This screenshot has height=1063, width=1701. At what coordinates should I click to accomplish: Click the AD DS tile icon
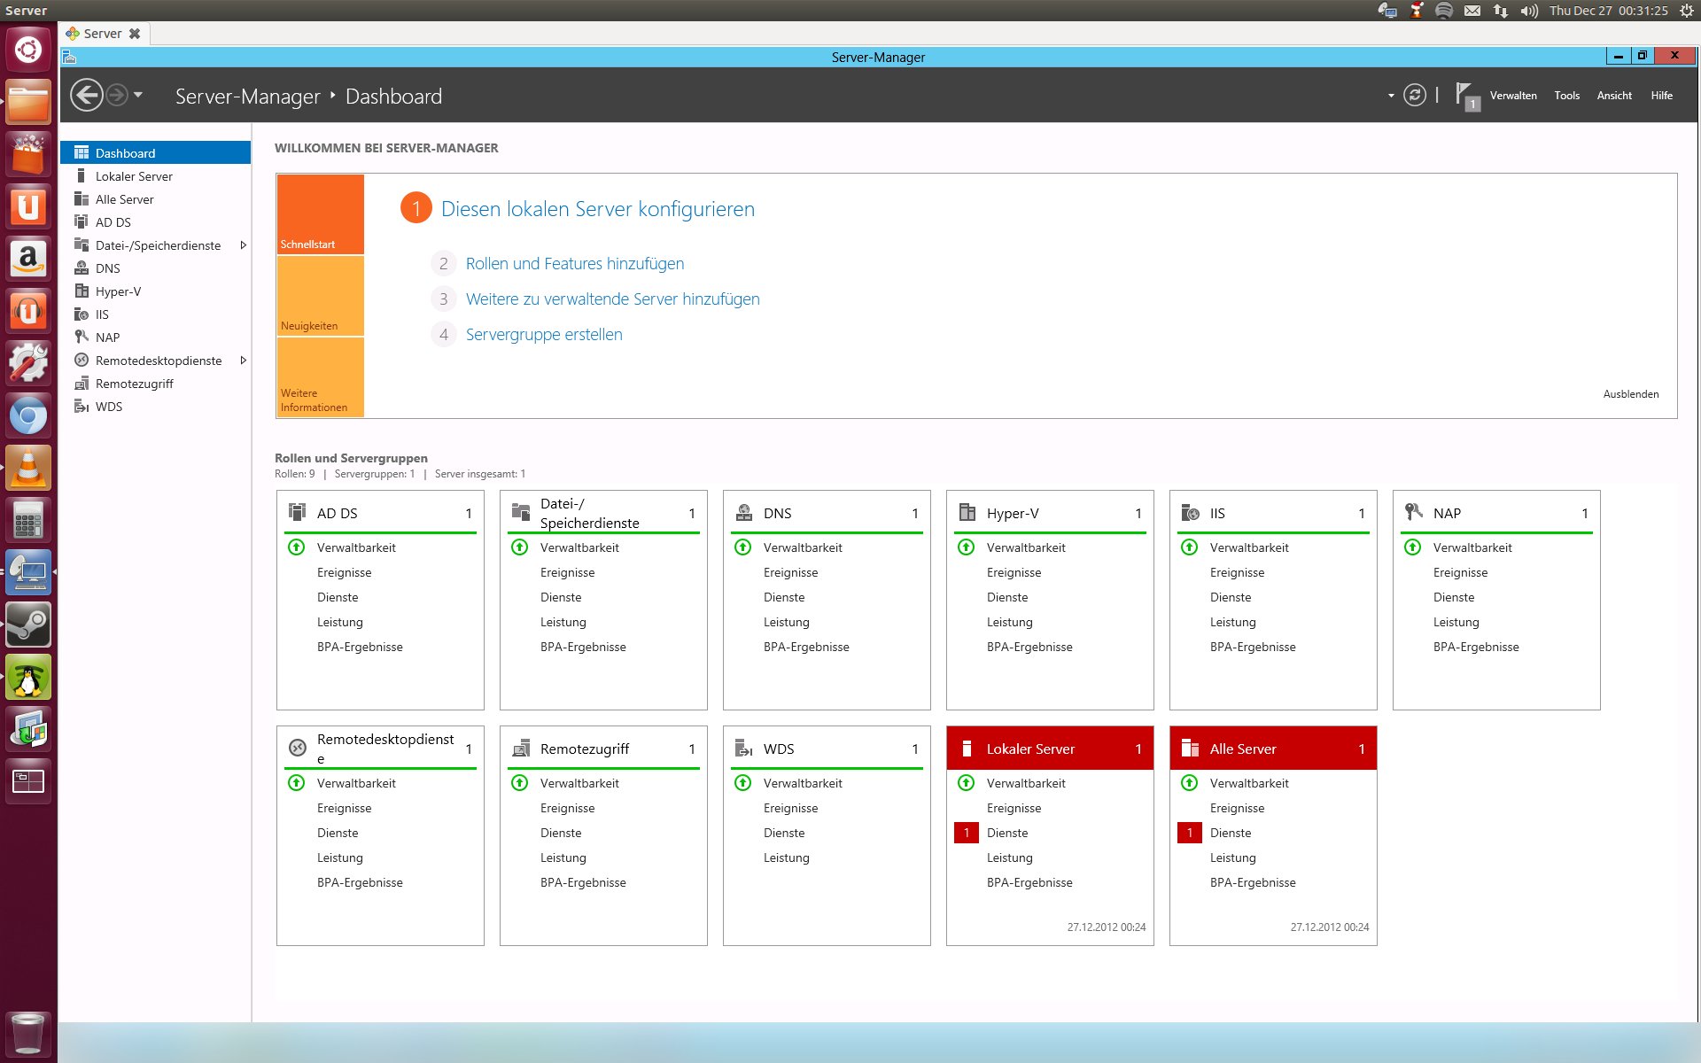click(x=298, y=512)
